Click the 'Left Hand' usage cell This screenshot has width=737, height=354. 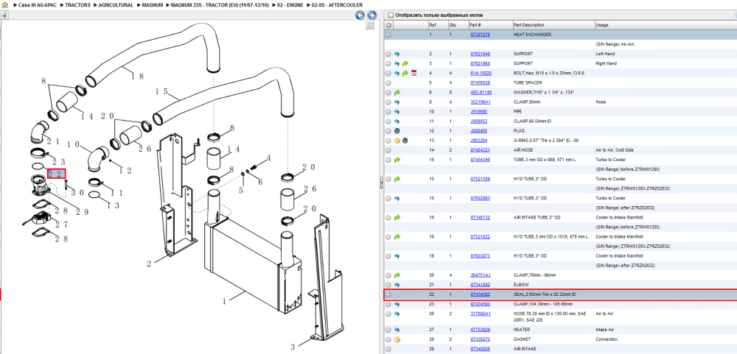605,54
